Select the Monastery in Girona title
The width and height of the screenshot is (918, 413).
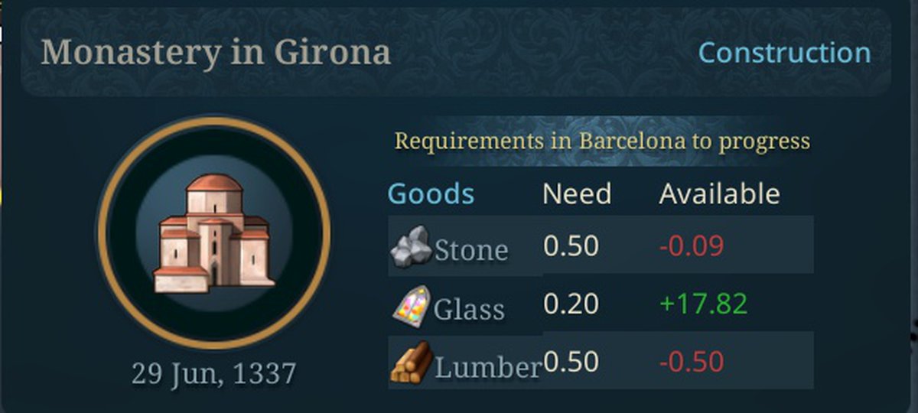[216, 53]
